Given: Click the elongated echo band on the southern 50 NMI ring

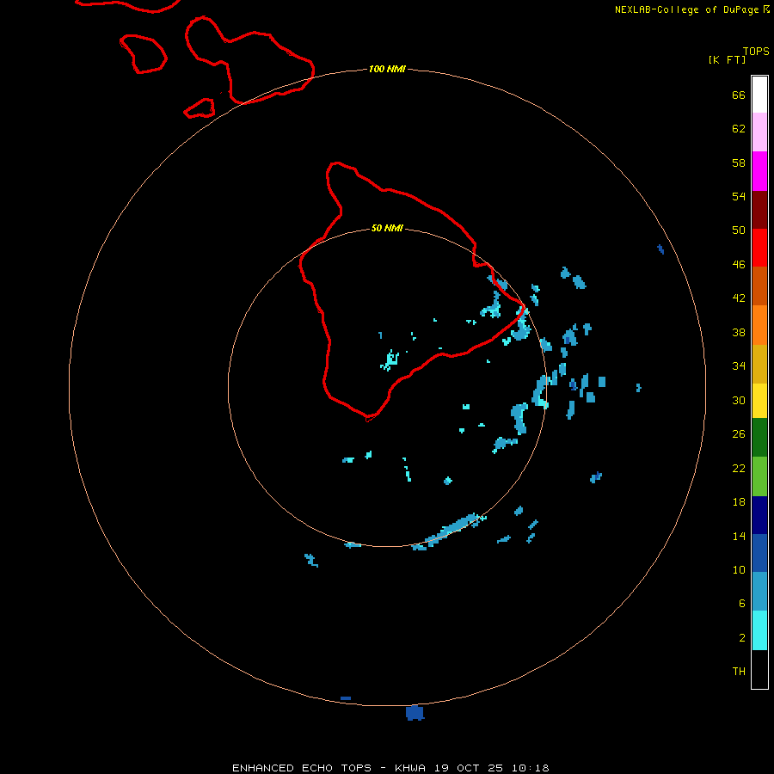Looking at the screenshot, I should pyautogui.click(x=450, y=531).
